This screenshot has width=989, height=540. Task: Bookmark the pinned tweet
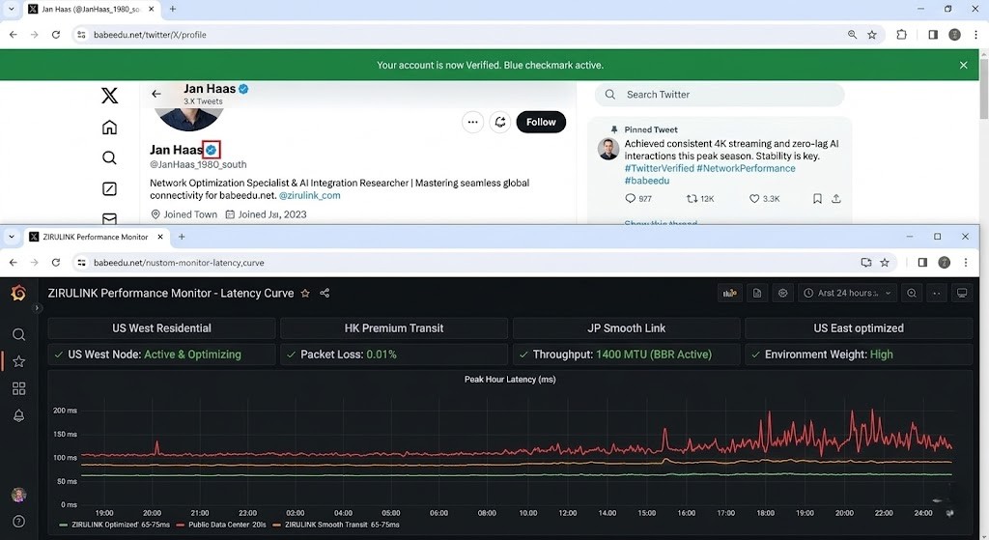coord(817,199)
